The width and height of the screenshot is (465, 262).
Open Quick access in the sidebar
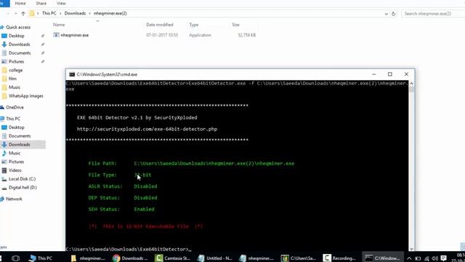coord(18,27)
